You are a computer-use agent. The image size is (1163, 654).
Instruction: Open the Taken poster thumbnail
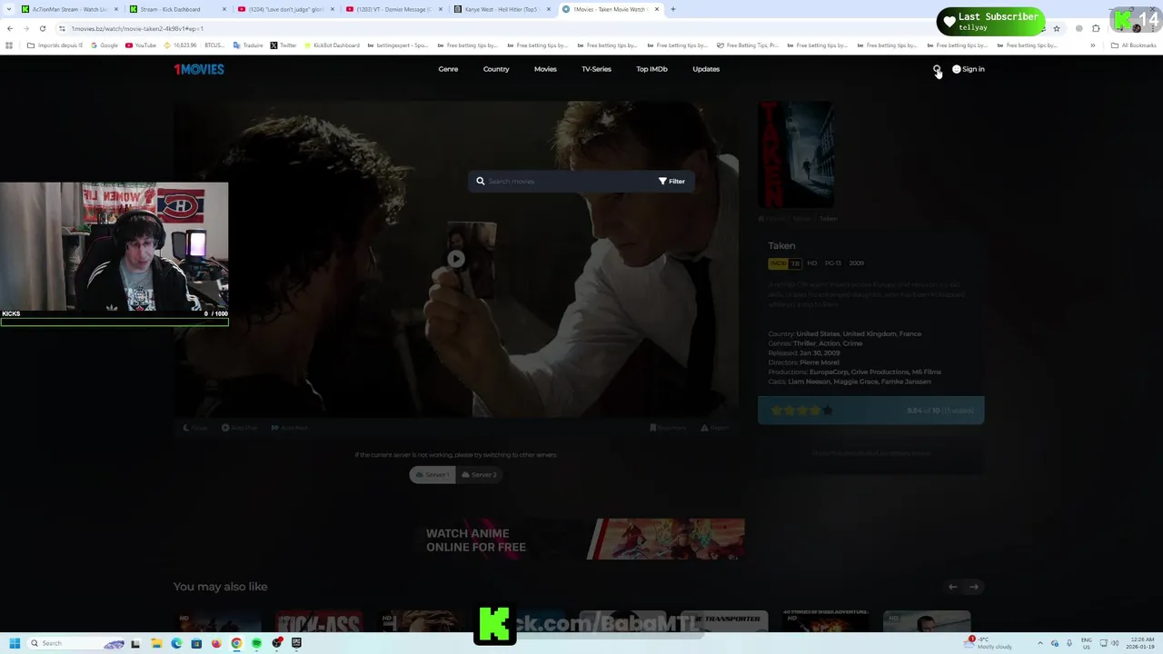click(x=797, y=154)
